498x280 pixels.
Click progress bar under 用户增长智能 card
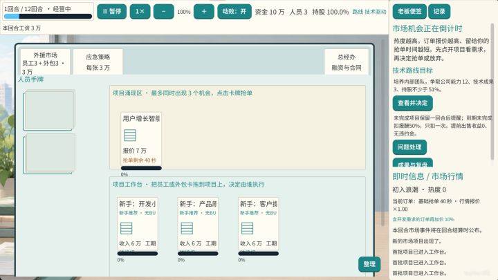click(x=141, y=168)
